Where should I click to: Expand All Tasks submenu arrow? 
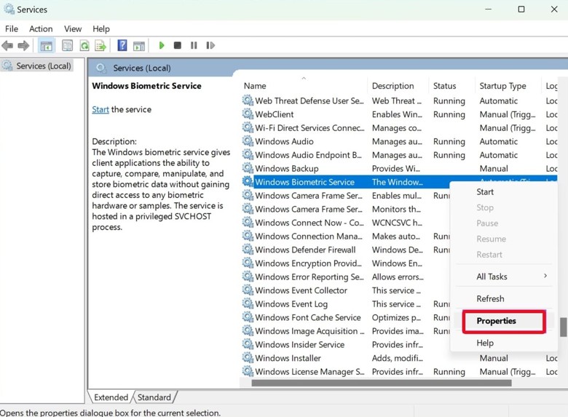545,277
